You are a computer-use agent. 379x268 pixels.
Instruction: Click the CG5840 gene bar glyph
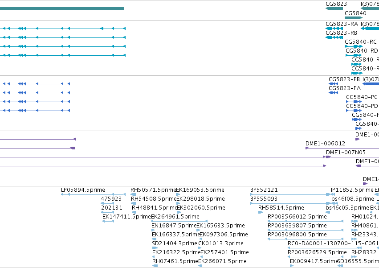[x=353, y=18]
